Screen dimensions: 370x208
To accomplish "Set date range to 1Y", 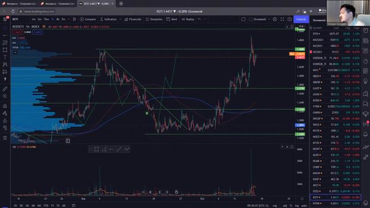I will coord(53,206).
